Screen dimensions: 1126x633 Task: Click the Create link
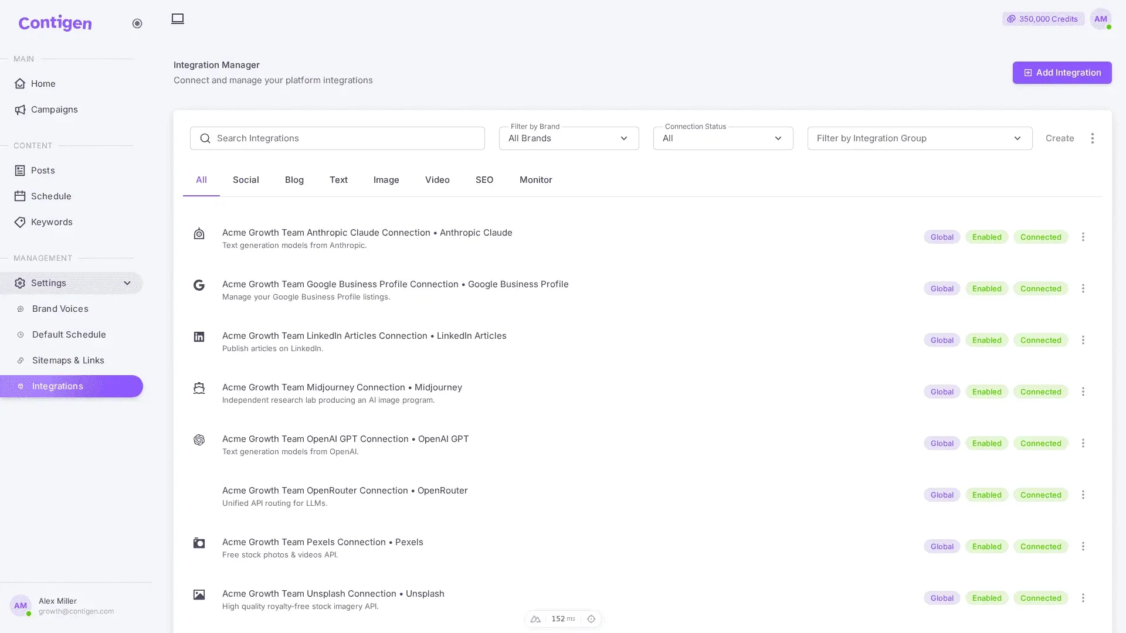click(x=1060, y=138)
